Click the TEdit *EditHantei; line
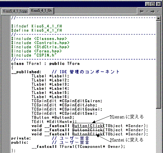 tap(54, 122)
